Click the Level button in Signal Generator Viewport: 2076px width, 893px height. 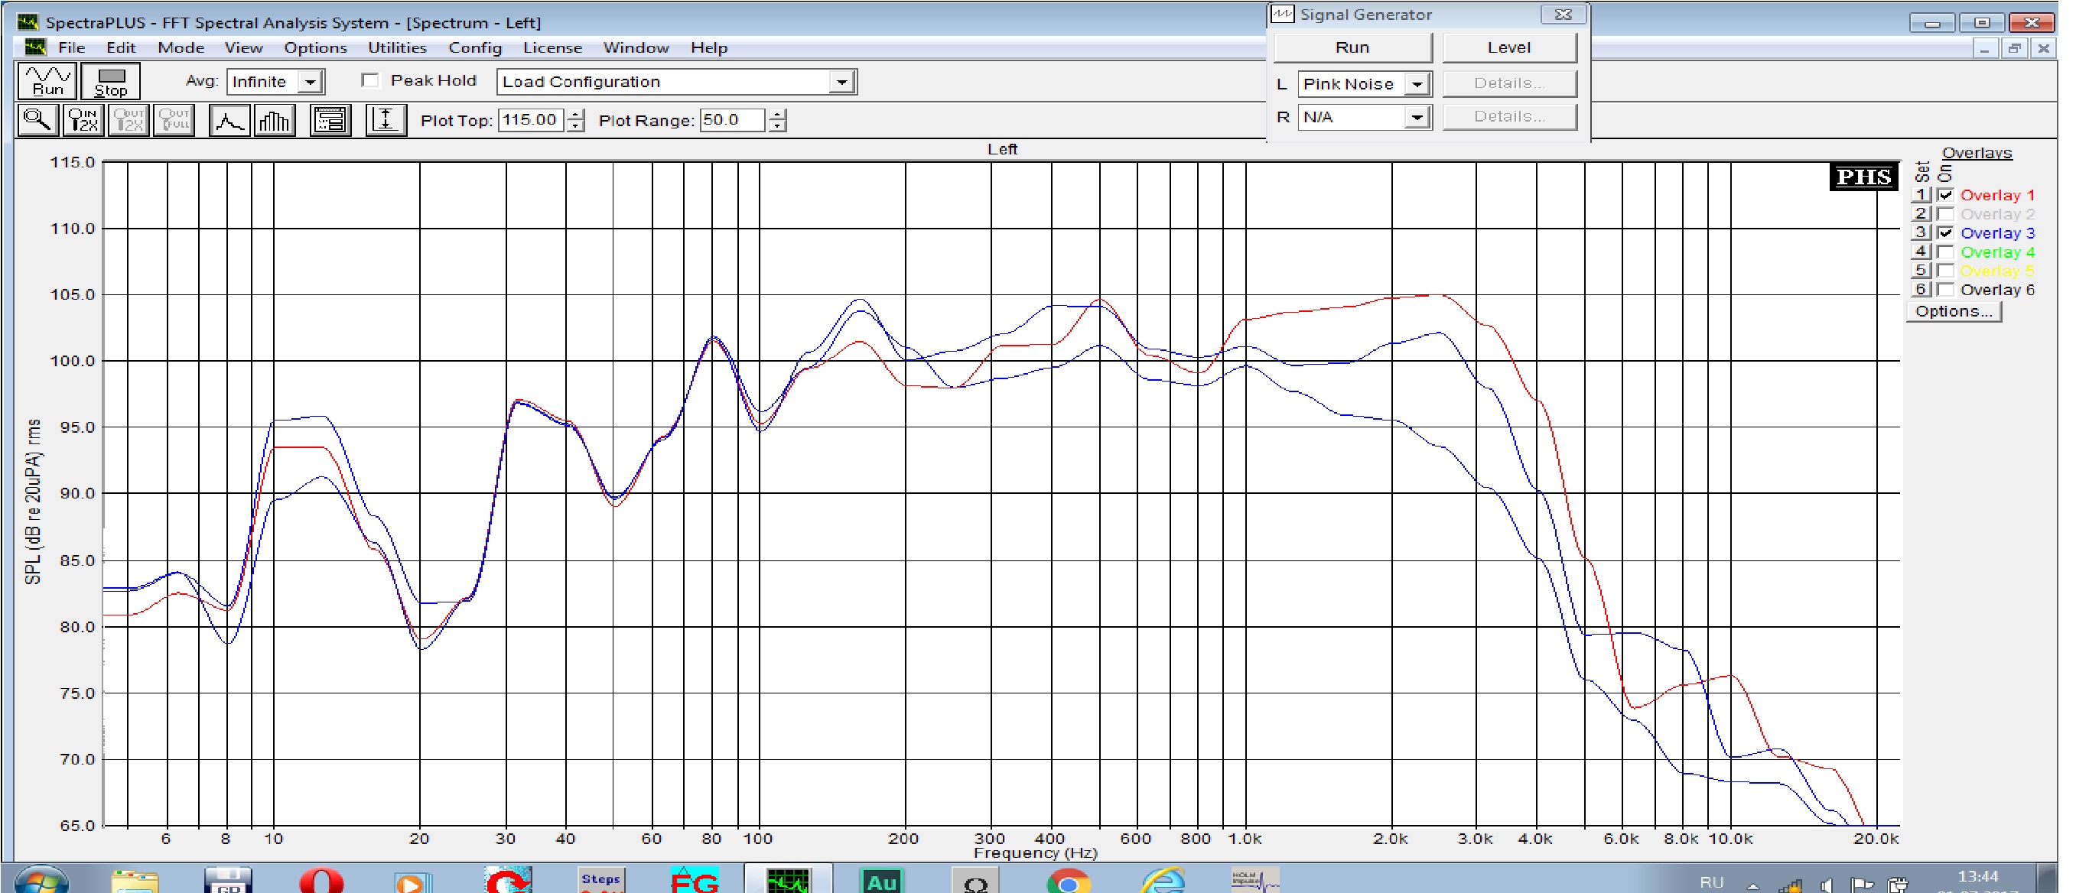[1508, 47]
